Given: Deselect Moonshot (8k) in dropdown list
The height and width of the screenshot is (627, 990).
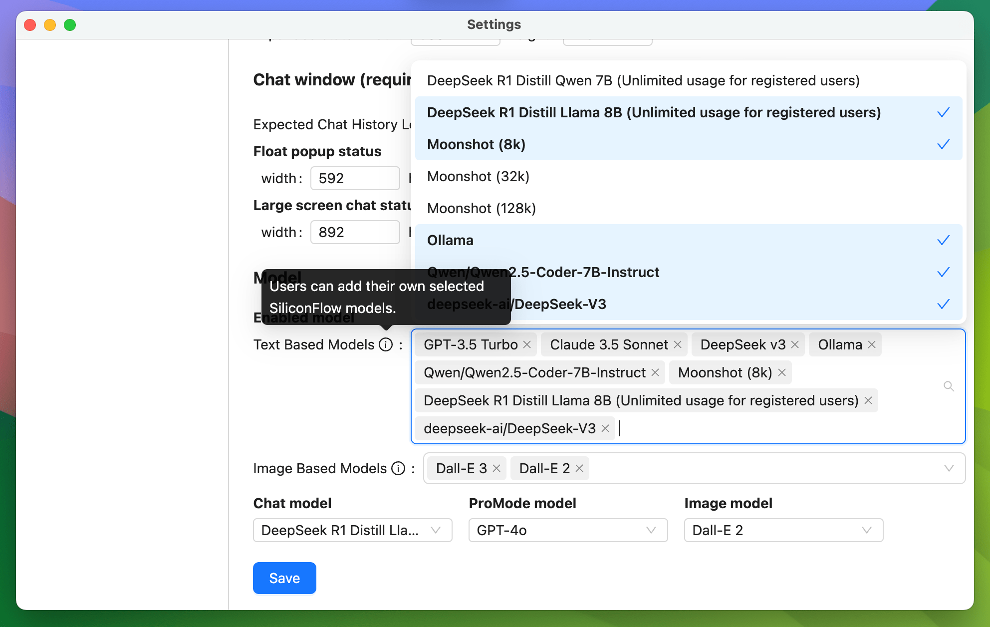Looking at the screenshot, I should pyautogui.click(x=689, y=144).
